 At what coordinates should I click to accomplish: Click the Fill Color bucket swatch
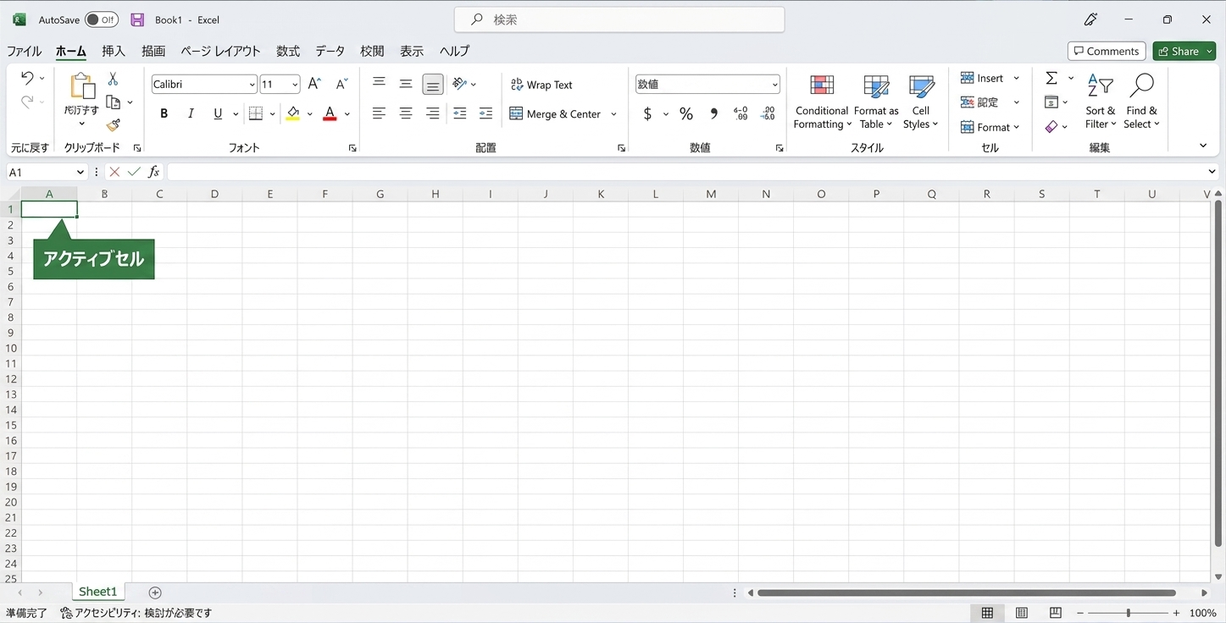(x=293, y=113)
